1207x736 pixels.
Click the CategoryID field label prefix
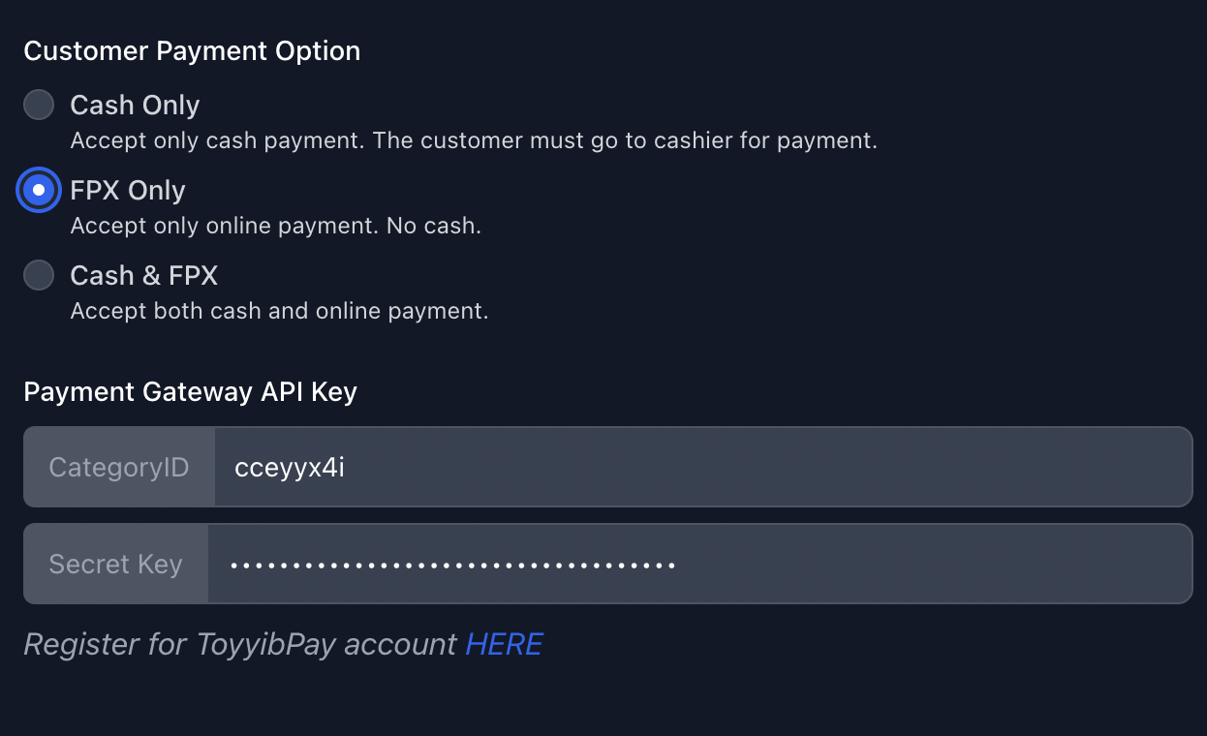118,466
